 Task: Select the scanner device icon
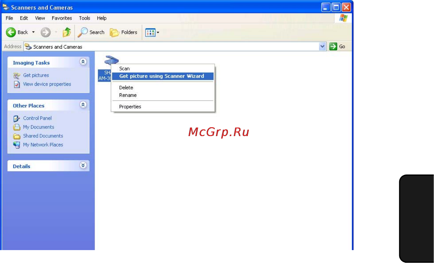(x=111, y=60)
